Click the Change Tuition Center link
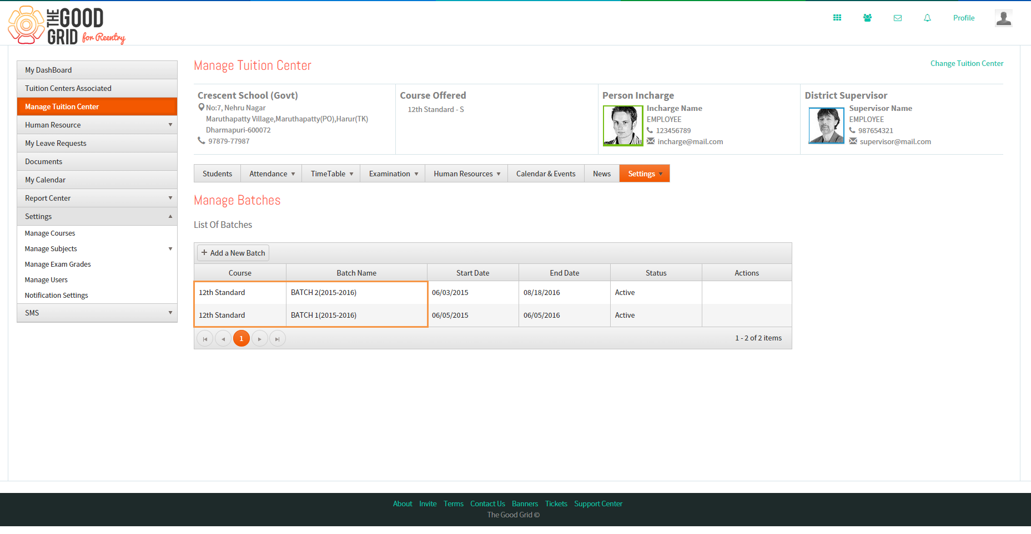The width and height of the screenshot is (1031, 534). 967,63
